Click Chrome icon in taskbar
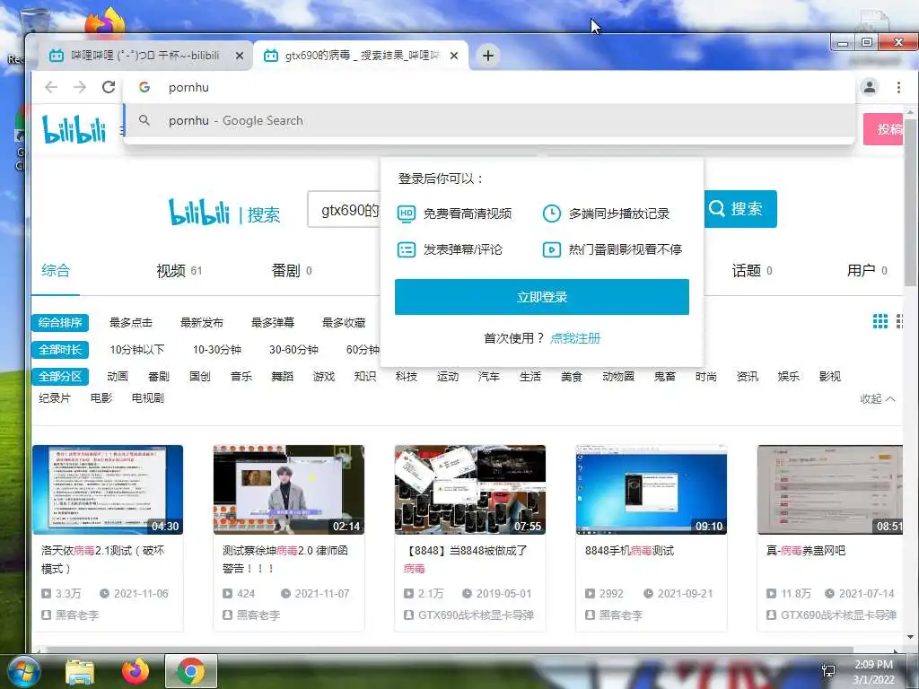The image size is (919, 689). click(190, 671)
